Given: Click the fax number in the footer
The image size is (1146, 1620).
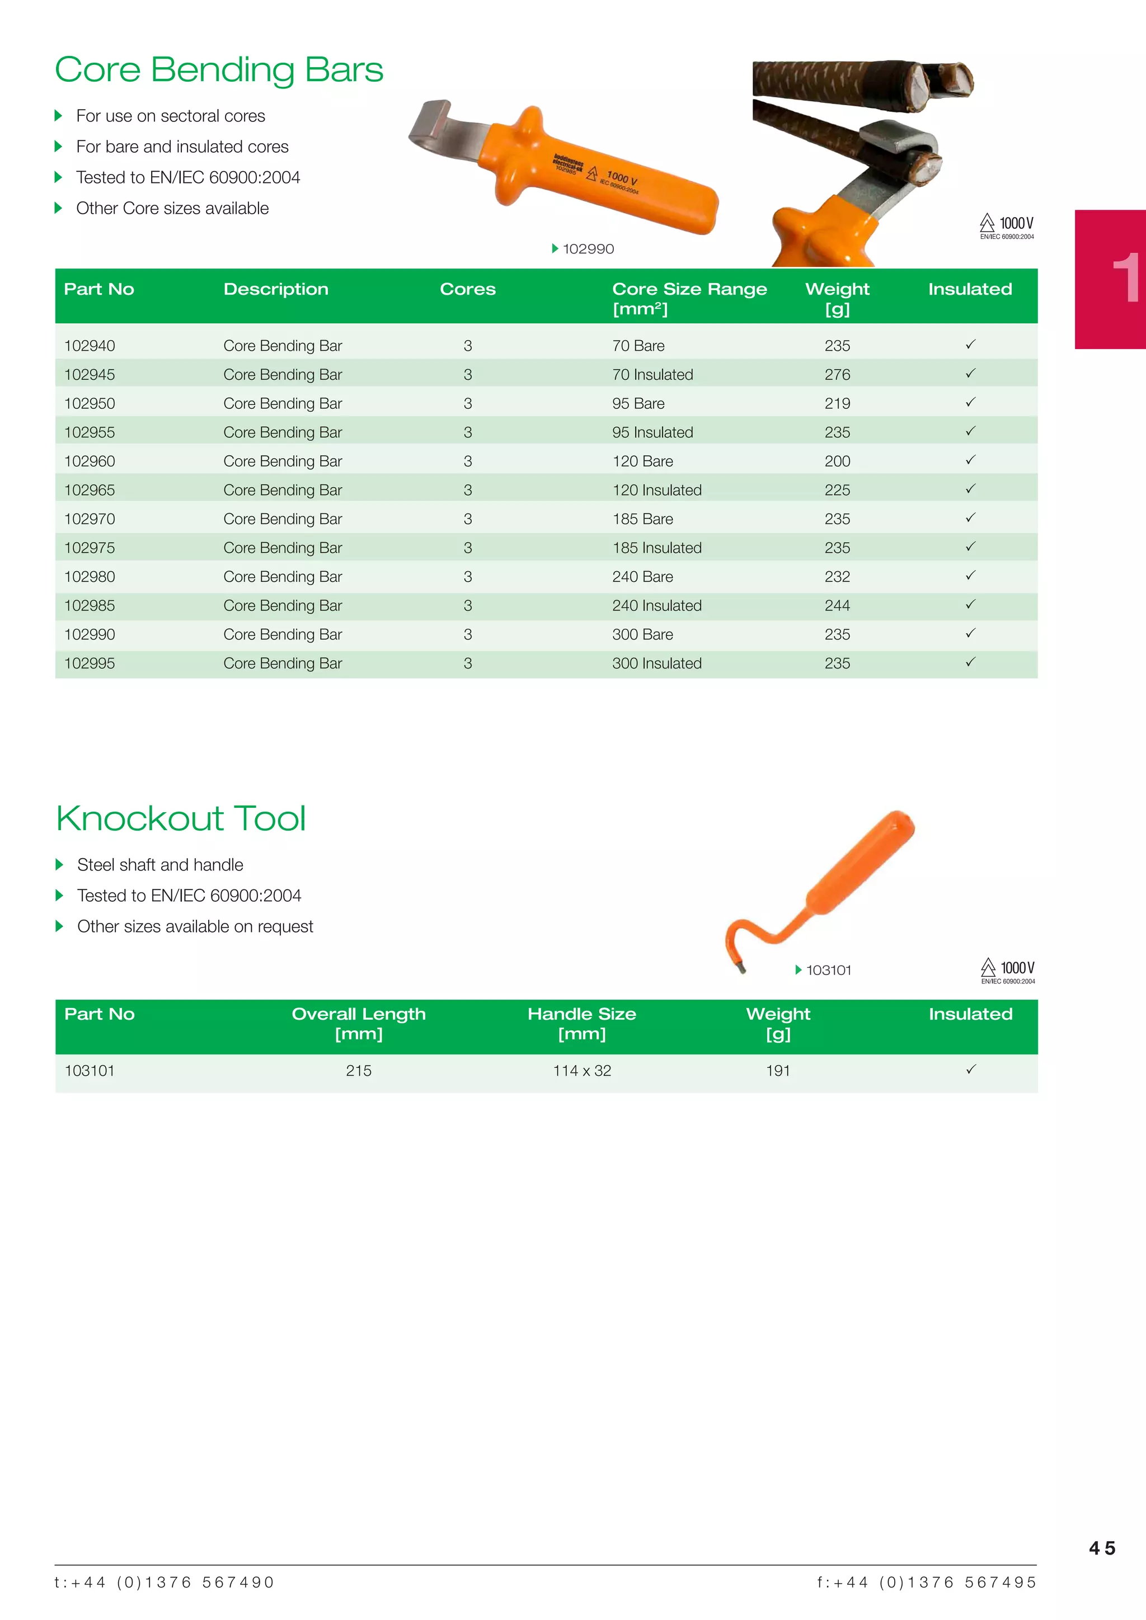Looking at the screenshot, I should 926,1582.
